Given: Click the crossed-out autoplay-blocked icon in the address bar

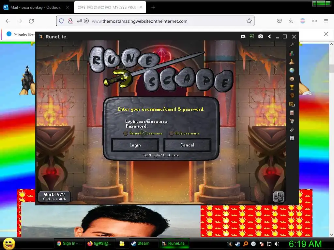Looking at the screenshot, I should click(x=86, y=21).
